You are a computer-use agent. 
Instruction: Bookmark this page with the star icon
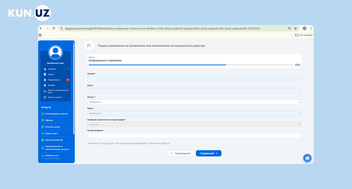pyautogui.click(x=295, y=28)
